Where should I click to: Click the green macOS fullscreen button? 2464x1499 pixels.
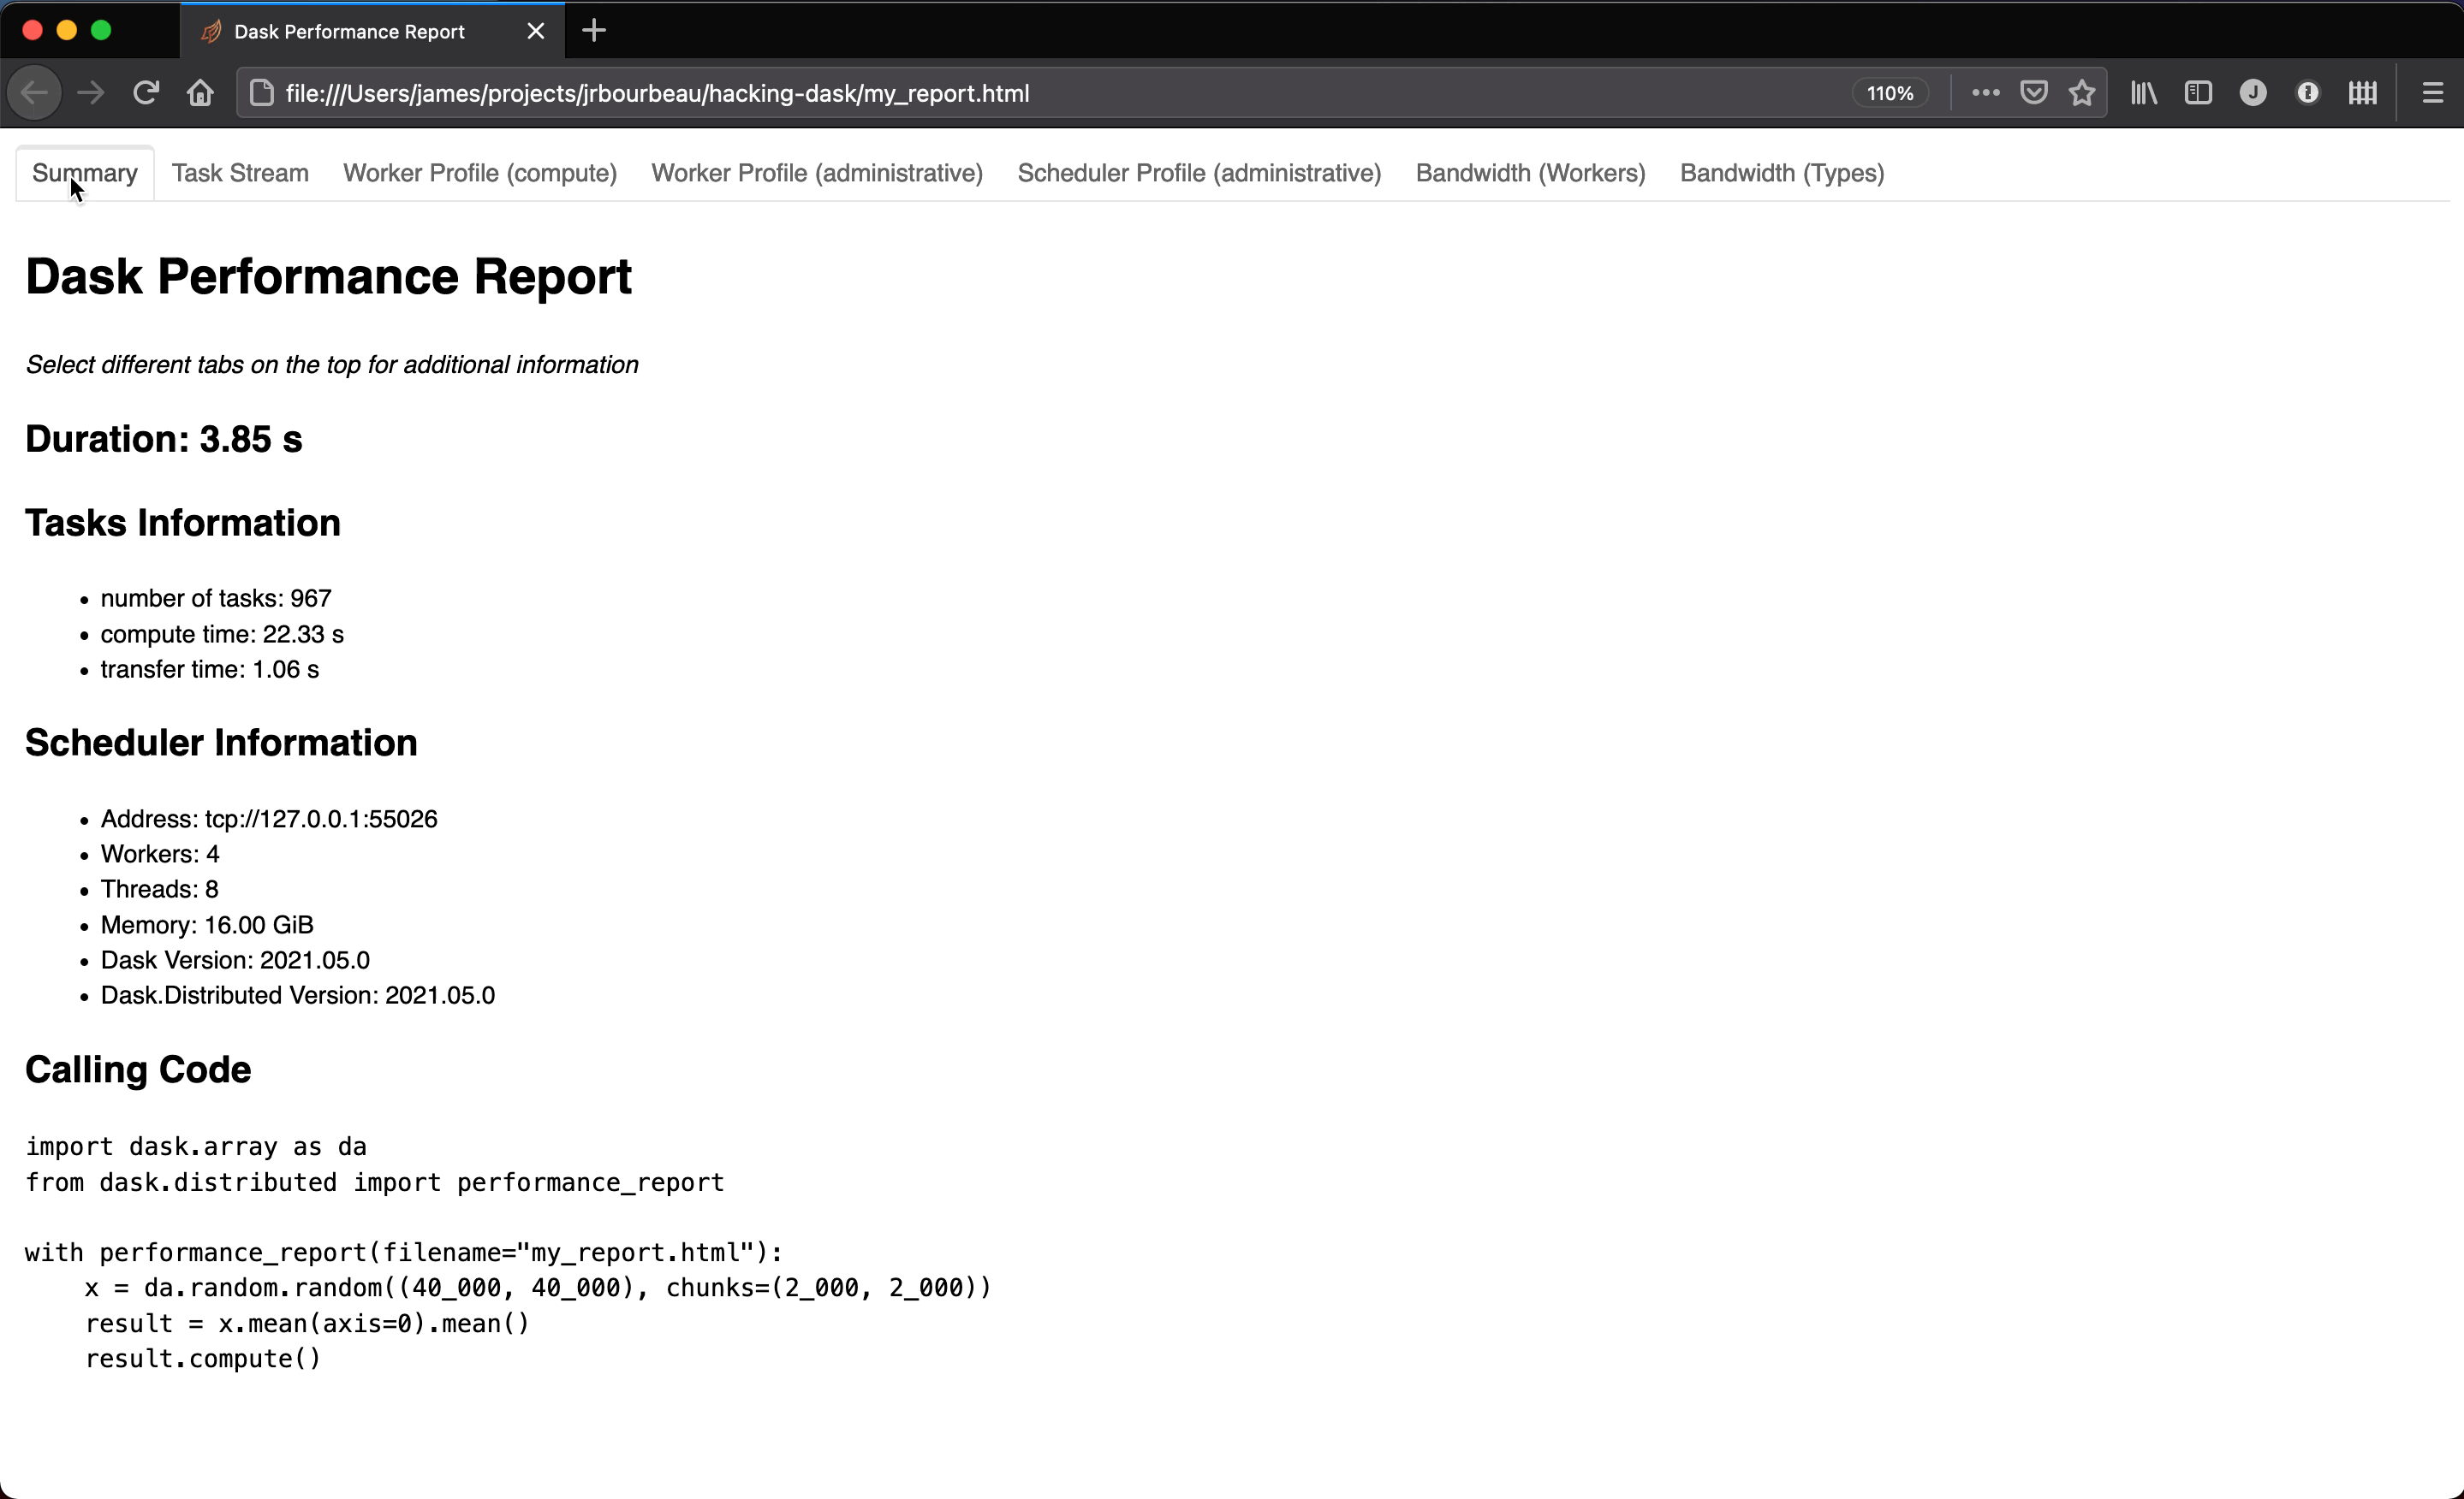click(101, 31)
